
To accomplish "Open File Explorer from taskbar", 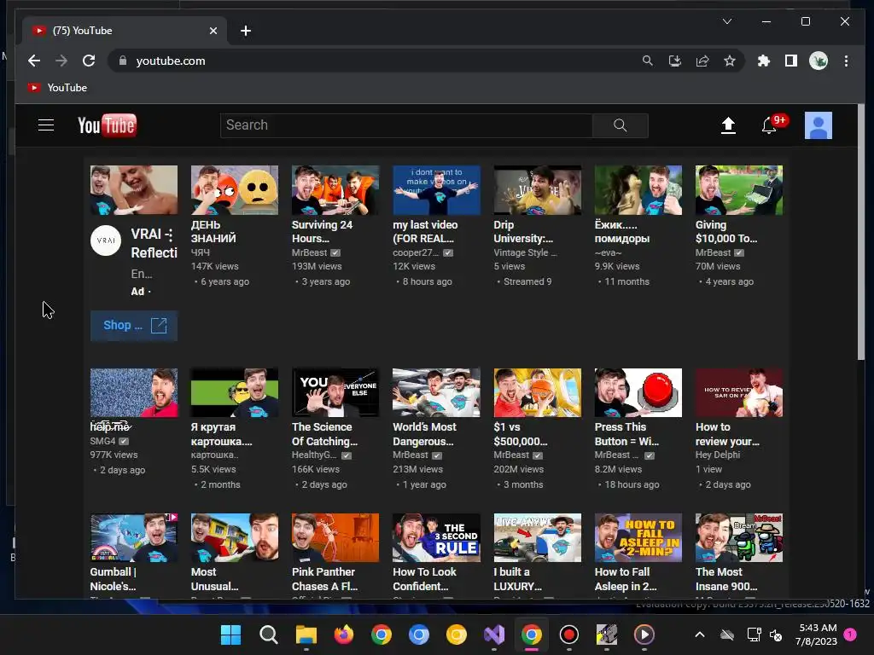I will (x=306, y=635).
